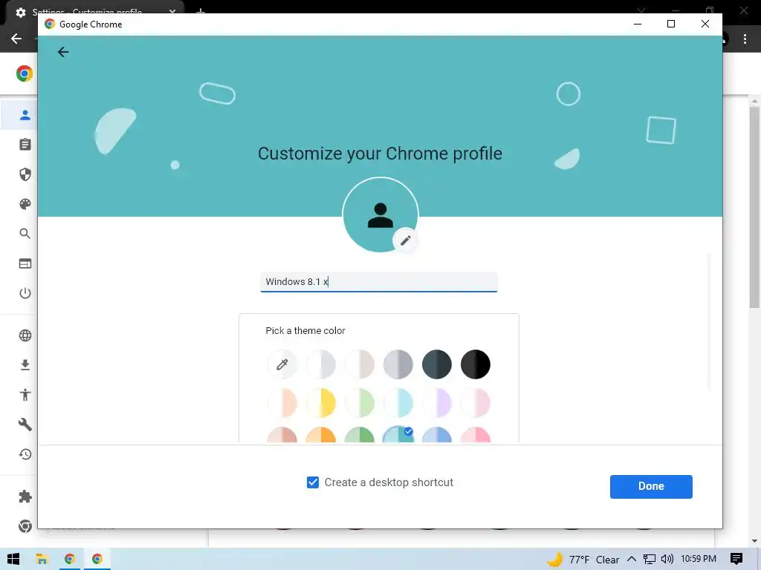
Task: Open Languages globe icon in sidebar
Action: pos(25,335)
